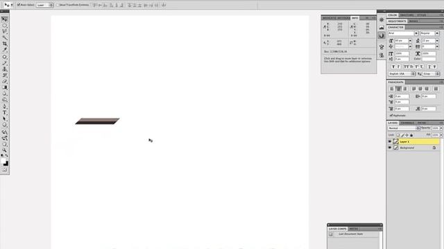
Task: Apply Faux Bold in Character panel
Action: (x=393, y=66)
